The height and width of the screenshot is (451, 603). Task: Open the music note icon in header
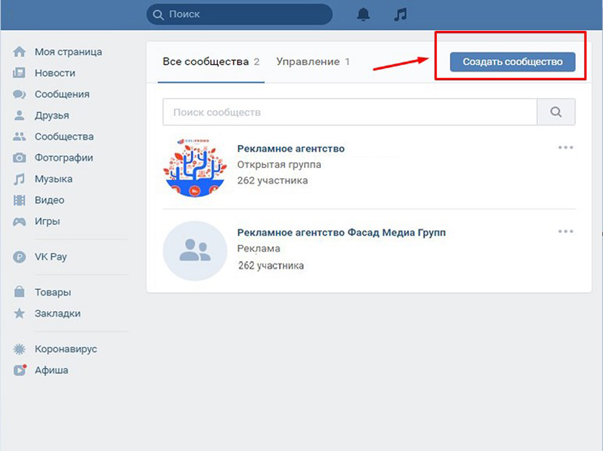(x=400, y=14)
